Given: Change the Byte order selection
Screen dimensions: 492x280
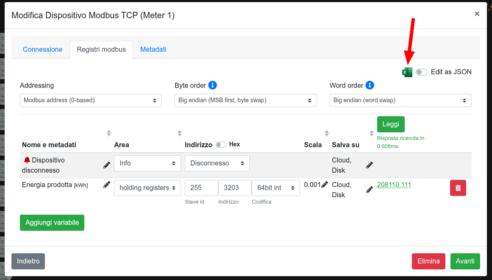Looking at the screenshot, I should [x=245, y=100].
